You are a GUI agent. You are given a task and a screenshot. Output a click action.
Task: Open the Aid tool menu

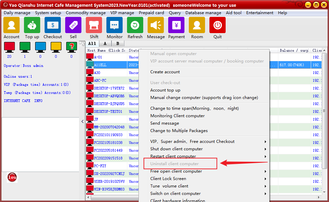pyautogui.click(x=233, y=13)
